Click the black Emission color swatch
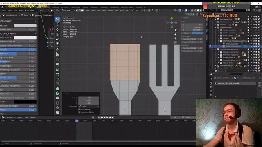262x147 pixels. 25,102
